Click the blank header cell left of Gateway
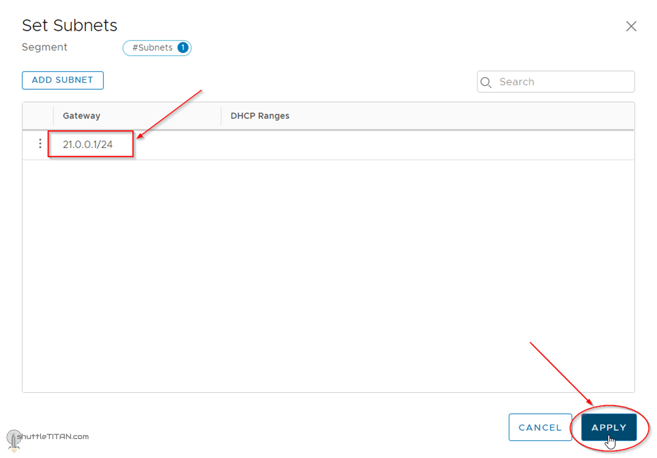657x458 pixels. (38, 116)
